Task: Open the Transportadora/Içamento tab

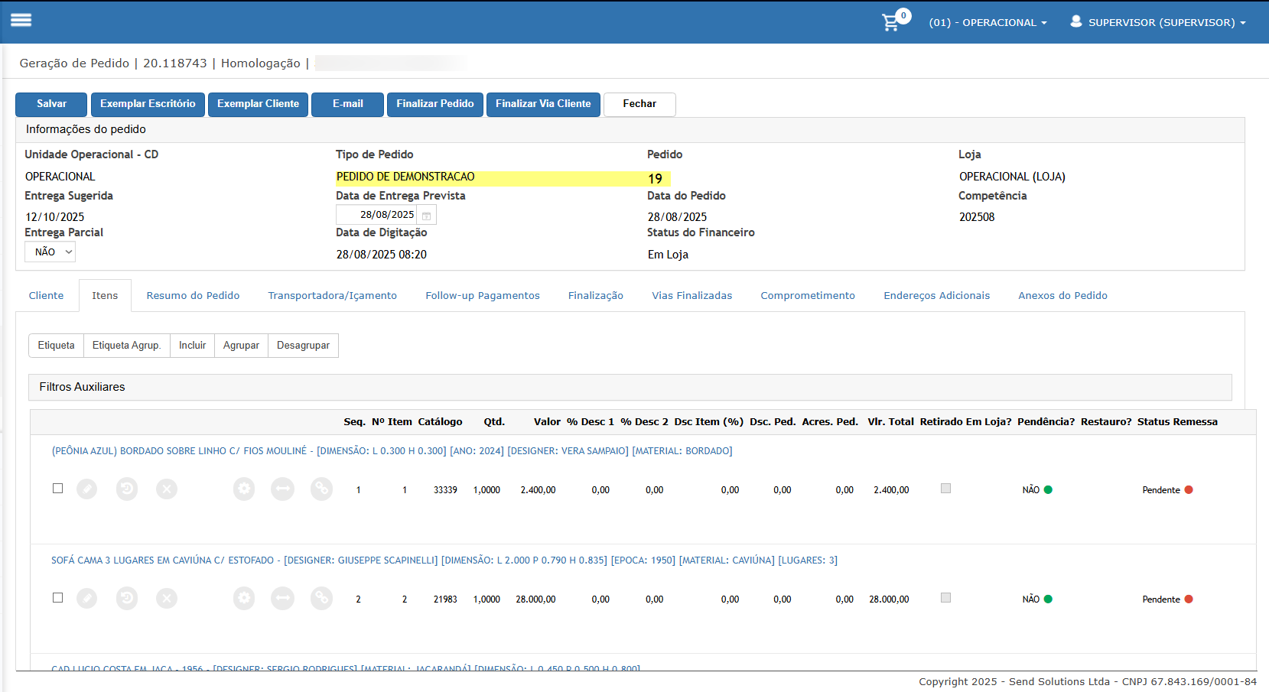Action: tap(332, 296)
